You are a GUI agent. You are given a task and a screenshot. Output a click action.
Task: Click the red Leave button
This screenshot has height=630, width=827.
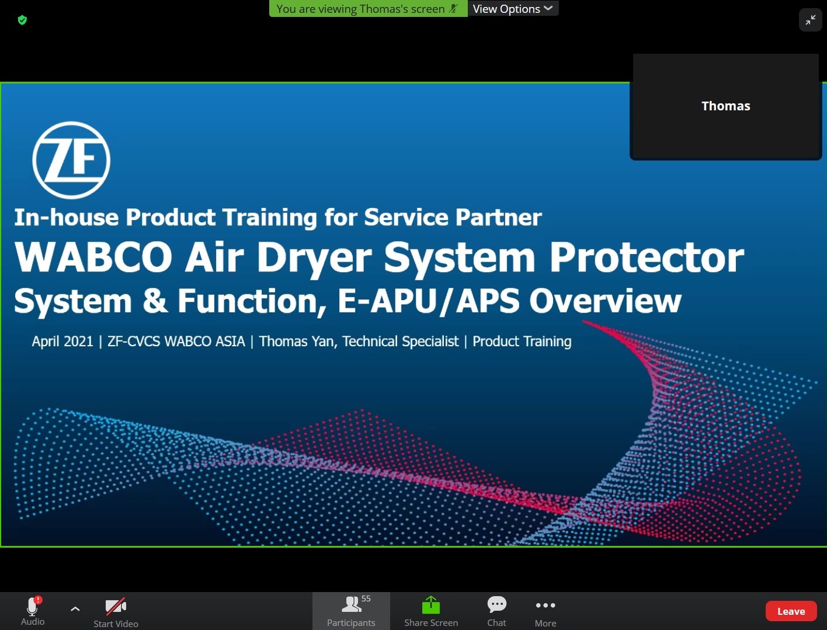pyautogui.click(x=791, y=611)
